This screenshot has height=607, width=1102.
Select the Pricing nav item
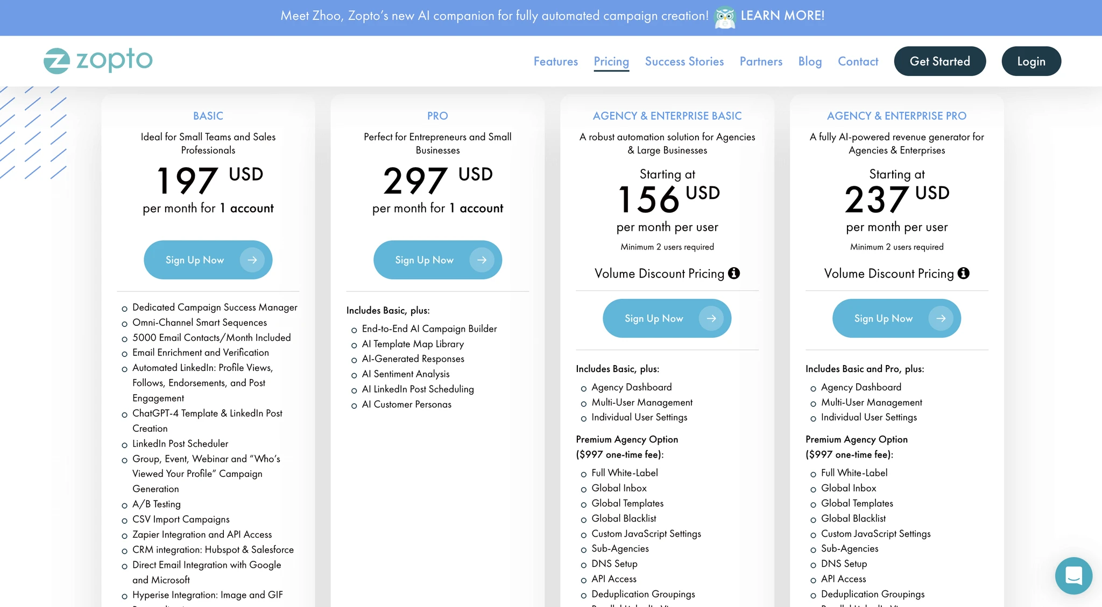coord(611,61)
